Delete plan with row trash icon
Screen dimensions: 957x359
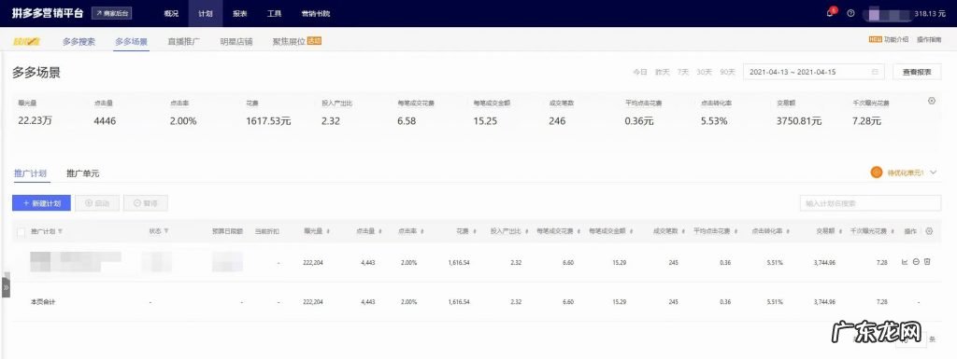[x=927, y=262]
